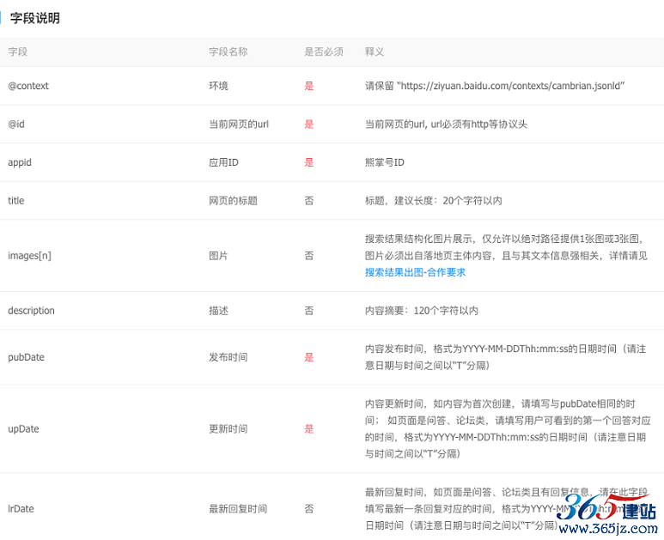Select the lrDate field name cell
The height and width of the screenshot is (540, 664).
(21, 509)
